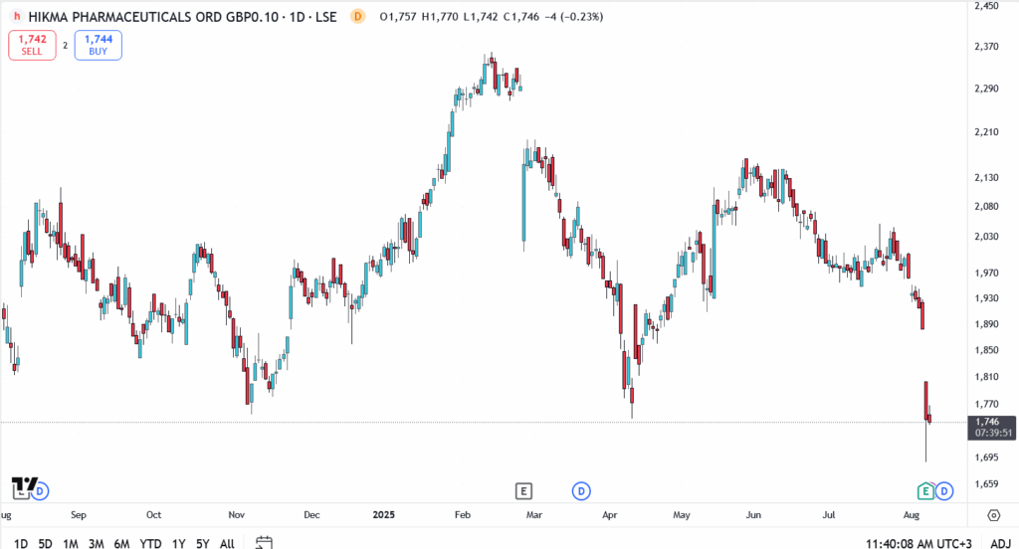Click the chart settings gear icon
This screenshot has width=1019, height=549.
[993, 515]
